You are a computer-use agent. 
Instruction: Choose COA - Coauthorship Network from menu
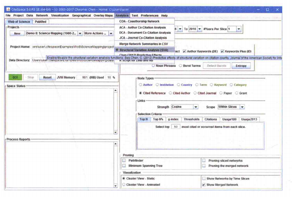(140, 21)
